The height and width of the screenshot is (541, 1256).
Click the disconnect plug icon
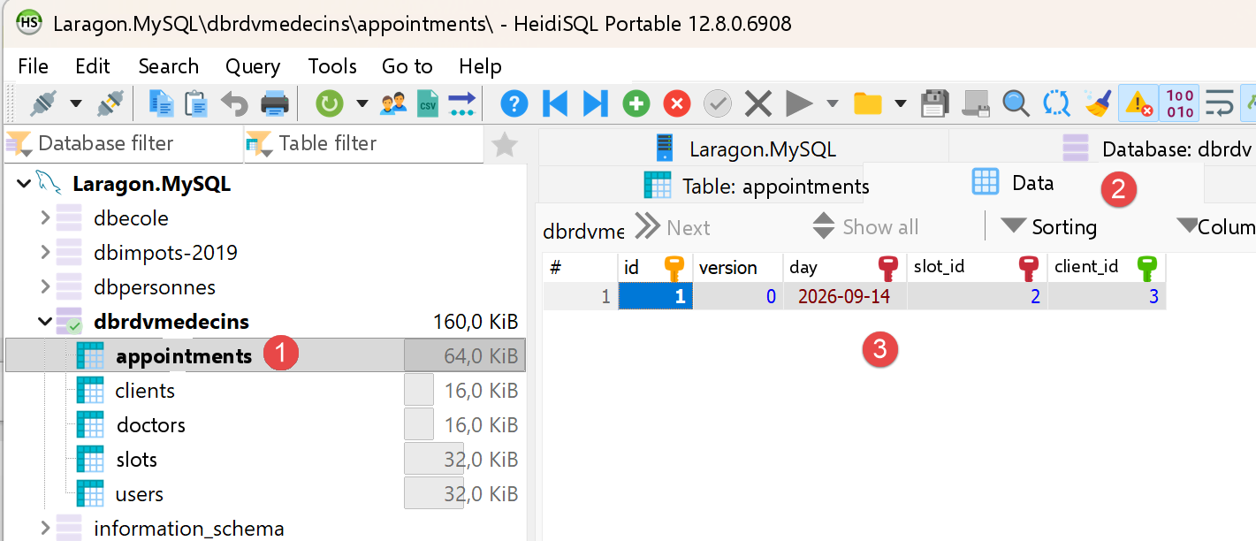pyautogui.click(x=110, y=103)
